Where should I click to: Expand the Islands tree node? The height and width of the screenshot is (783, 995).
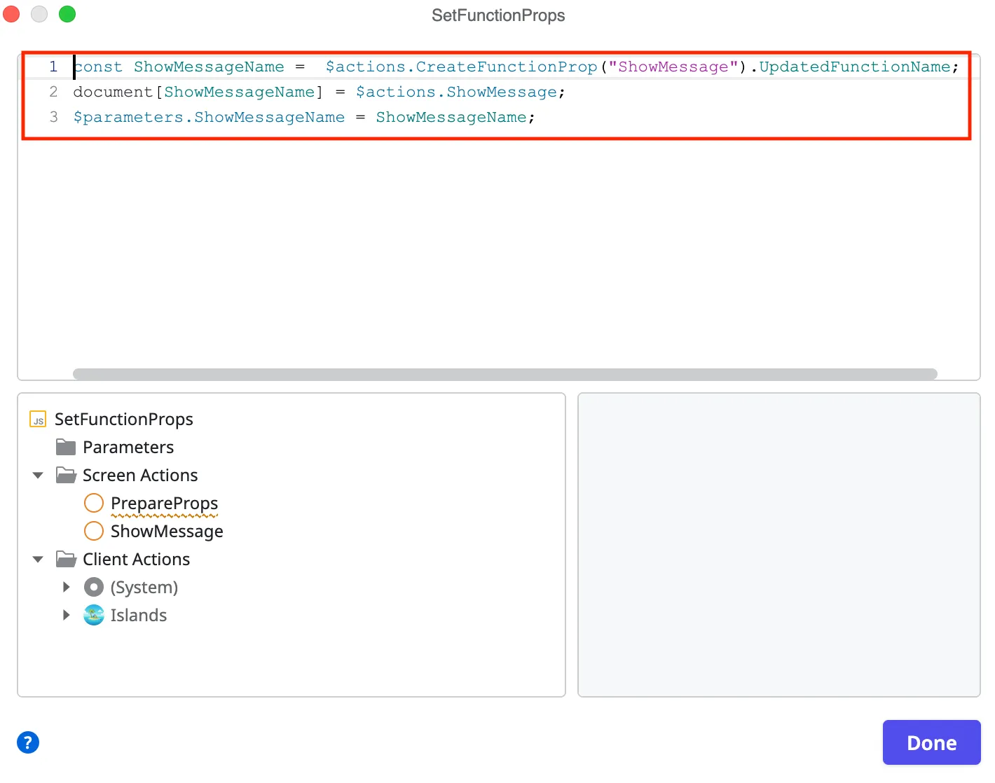point(67,615)
